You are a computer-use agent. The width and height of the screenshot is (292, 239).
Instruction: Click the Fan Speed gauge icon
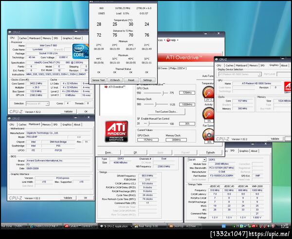[x=208, y=135]
